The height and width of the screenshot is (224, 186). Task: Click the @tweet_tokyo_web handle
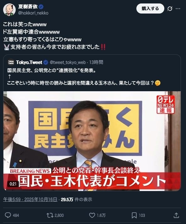pos(68,62)
